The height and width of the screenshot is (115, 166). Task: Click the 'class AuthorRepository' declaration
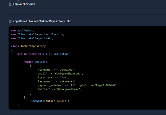point(28,46)
